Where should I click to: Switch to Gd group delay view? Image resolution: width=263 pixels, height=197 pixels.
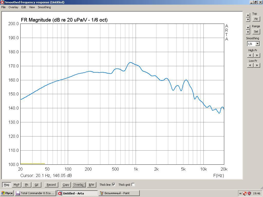point(36,185)
